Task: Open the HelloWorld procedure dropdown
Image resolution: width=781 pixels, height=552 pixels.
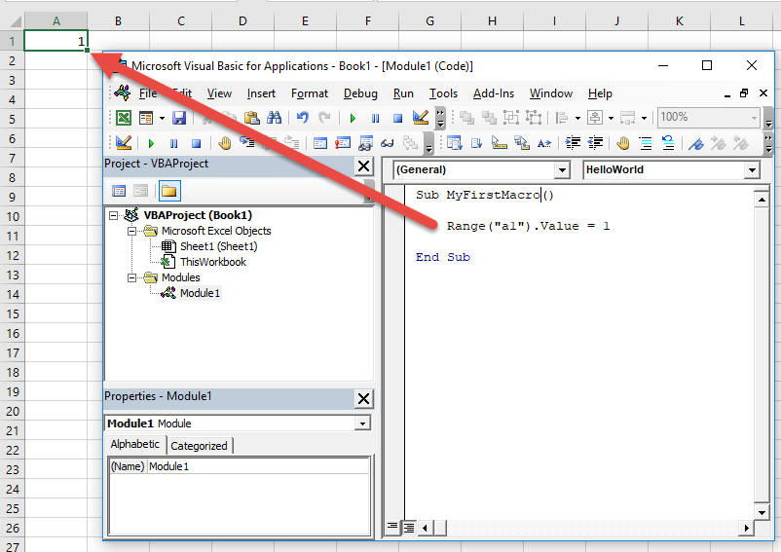Action: pos(752,170)
